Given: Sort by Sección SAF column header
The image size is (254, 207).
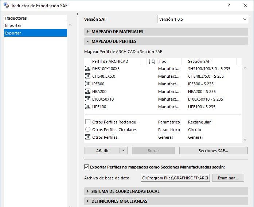Looking at the screenshot, I should click(x=212, y=61).
